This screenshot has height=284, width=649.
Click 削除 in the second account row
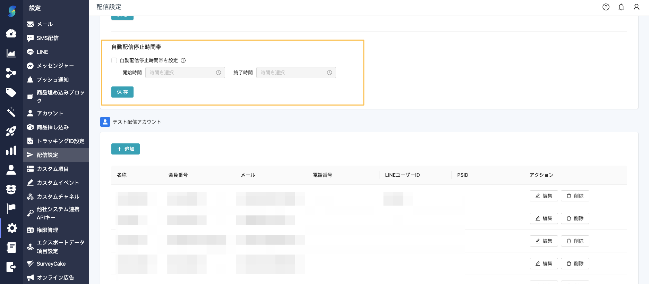pyautogui.click(x=575, y=218)
